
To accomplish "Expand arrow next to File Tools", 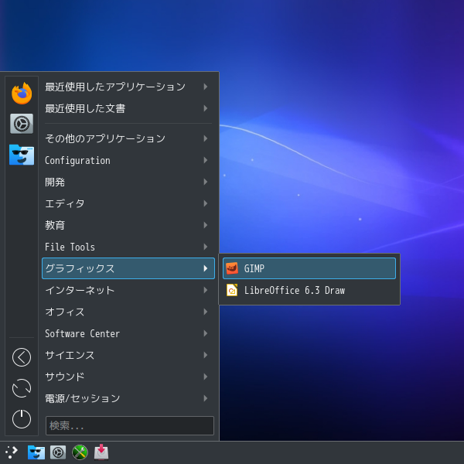I will 206,247.
